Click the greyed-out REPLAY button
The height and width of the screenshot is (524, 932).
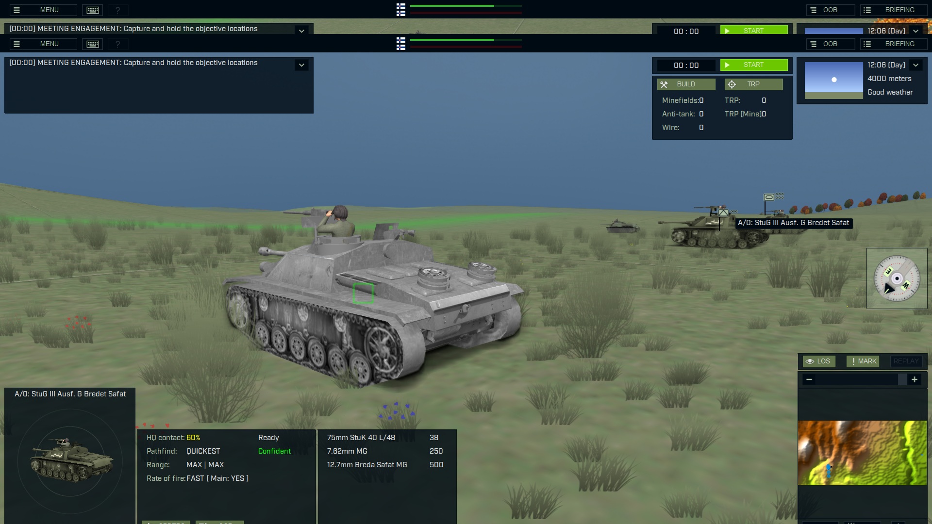(906, 361)
